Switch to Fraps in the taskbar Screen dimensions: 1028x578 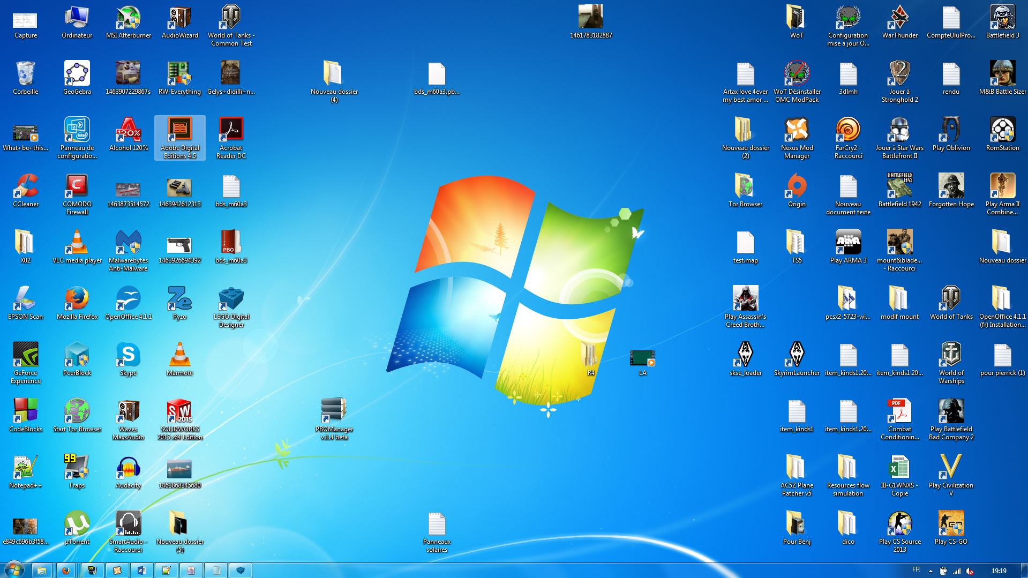(92, 571)
